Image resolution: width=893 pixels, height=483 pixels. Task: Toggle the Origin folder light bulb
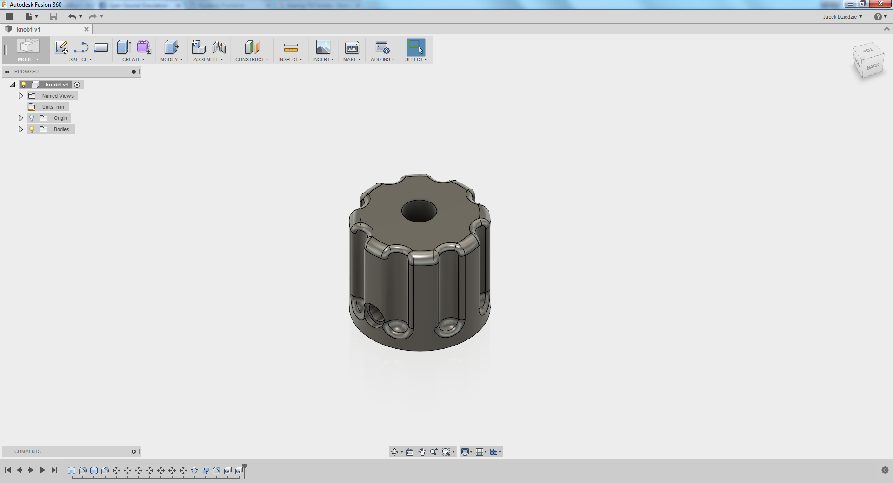tap(32, 118)
